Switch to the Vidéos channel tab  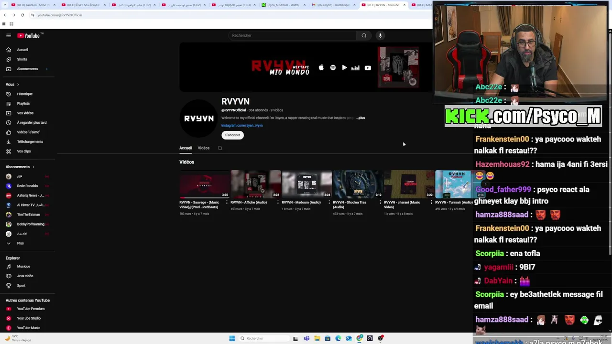(x=204, y=148)
